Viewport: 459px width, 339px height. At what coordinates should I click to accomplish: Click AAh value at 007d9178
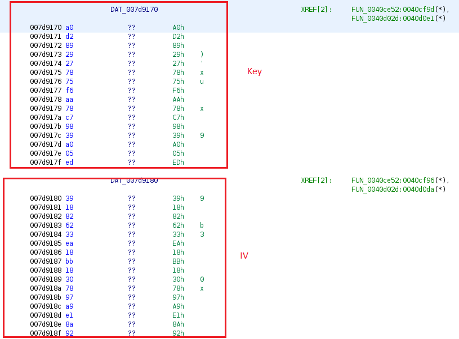[x=179, y=100]
